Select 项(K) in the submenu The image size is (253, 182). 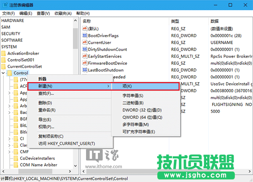click(145, 86)
